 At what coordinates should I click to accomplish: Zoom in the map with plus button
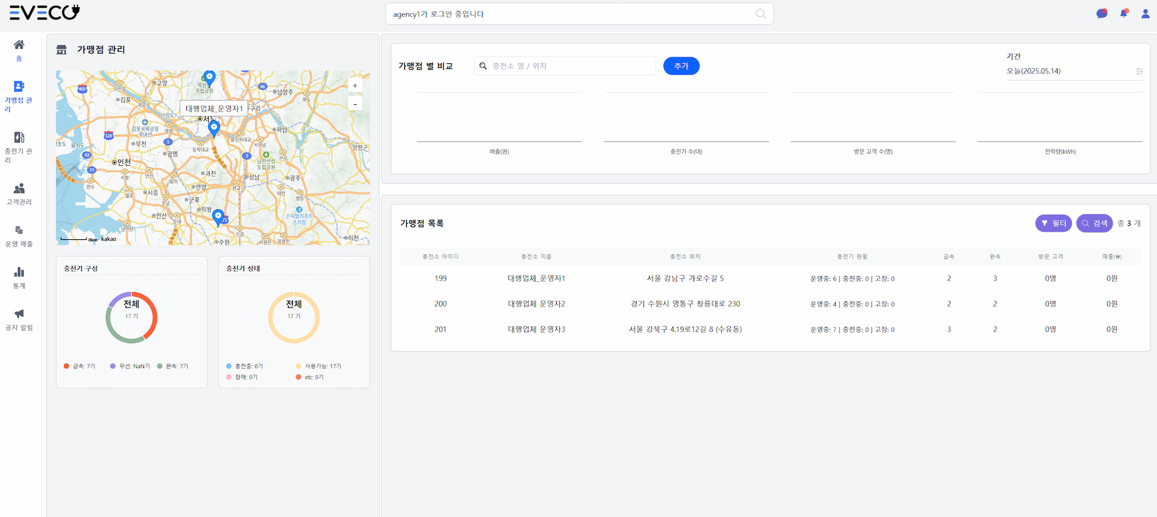coord(355,86)
